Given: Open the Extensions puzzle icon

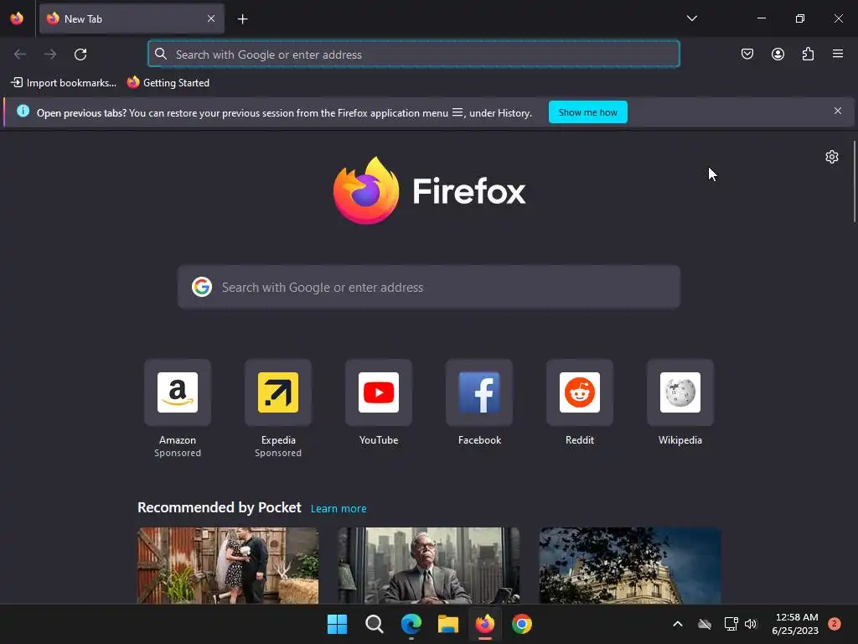Looking at the screenshot, I should (x=808, y=54).
